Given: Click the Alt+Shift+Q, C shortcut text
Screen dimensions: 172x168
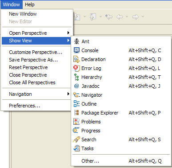Looking at the screenshot, I should click(x=145, y=50).
